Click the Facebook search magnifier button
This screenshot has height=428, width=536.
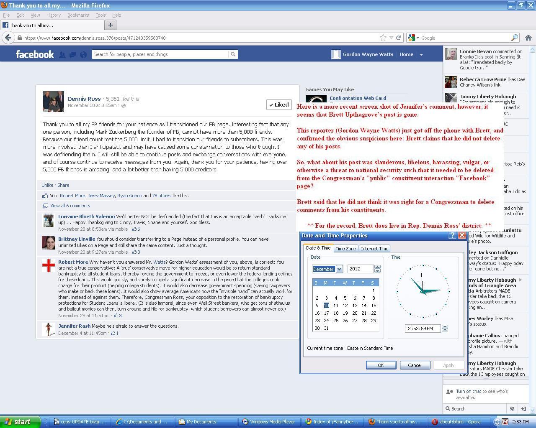[x=233, y=54]
